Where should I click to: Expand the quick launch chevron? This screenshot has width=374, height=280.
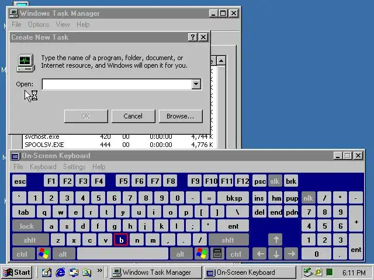[100, 271]
